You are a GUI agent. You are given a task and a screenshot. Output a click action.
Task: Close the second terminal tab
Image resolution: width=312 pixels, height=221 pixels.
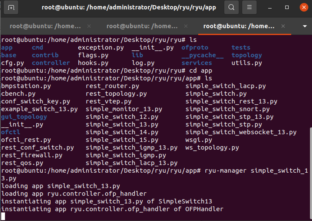pyautogui.click(x=186, y=26)
